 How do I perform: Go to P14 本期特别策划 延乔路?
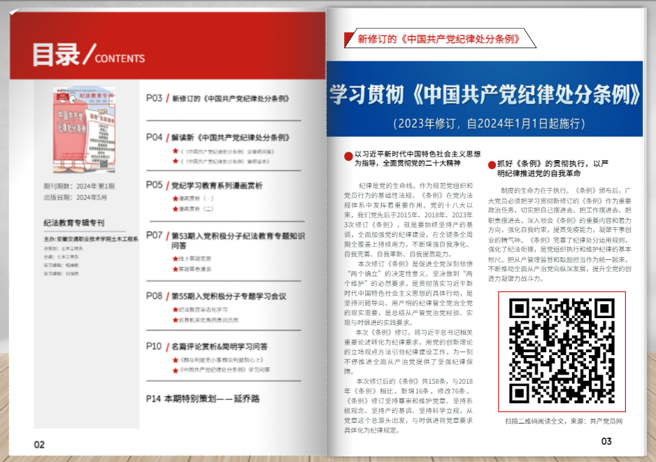pos(202,398)
